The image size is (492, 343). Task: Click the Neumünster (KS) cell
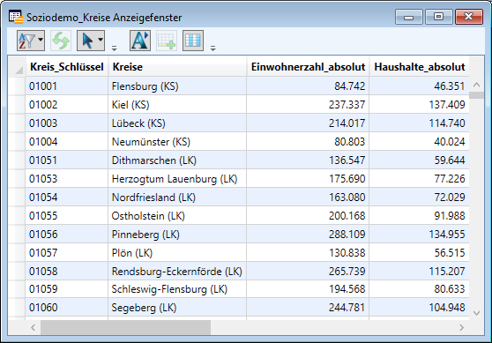tap(177, 142)
